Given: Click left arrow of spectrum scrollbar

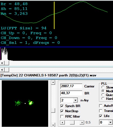Looking at the screenshot, I should [2, 63].
